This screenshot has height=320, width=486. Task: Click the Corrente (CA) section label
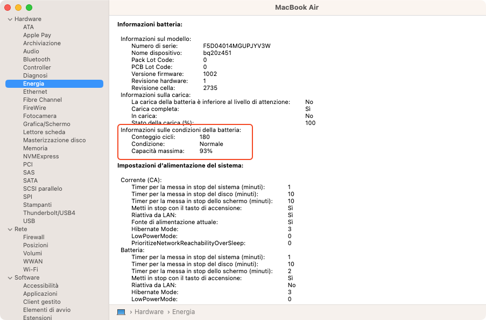pos(141,180)
